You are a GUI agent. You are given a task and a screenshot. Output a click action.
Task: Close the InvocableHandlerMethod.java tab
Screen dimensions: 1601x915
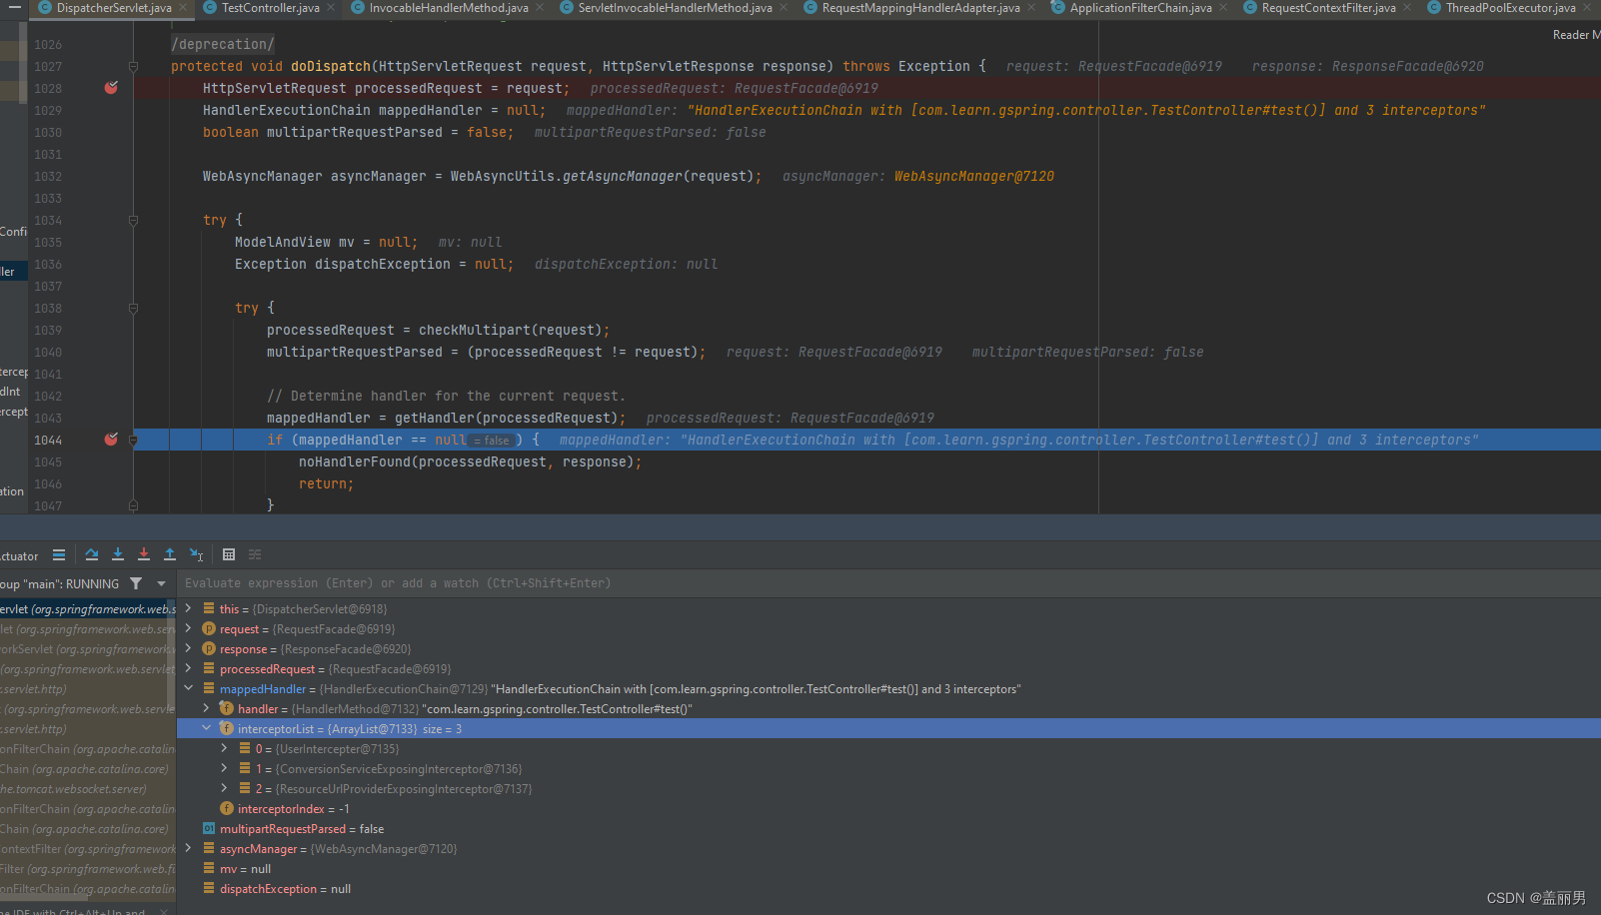tap(541, 8)
